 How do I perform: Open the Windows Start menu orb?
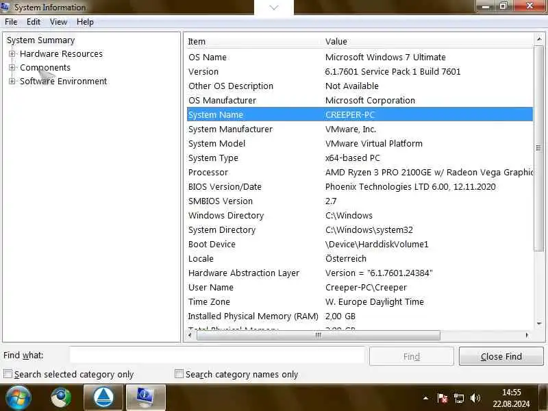point(18,398)
